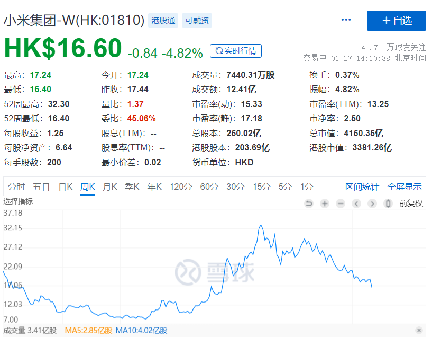Click the 成交量 value 7440.31万股
The height and width of the screenshot is (337, 432).
click(x=251, y=75)
